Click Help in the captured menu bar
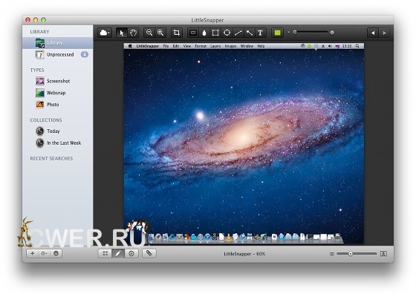The width and height of the screenshot is (416, 297). click(261, 46)
